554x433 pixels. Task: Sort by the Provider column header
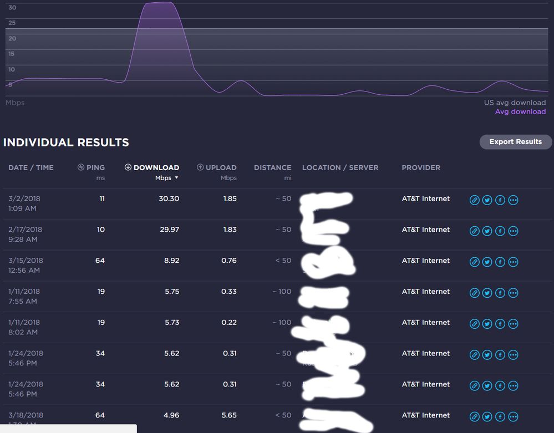pyautogui.click(x=421, y=167)
